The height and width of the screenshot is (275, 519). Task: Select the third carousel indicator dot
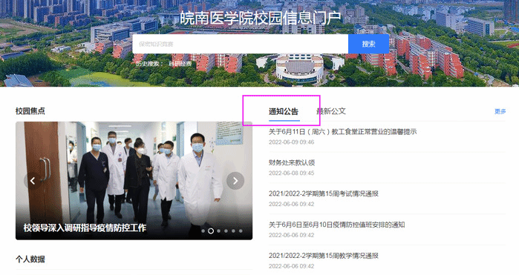pyautogui.click(x=218, y=231)
